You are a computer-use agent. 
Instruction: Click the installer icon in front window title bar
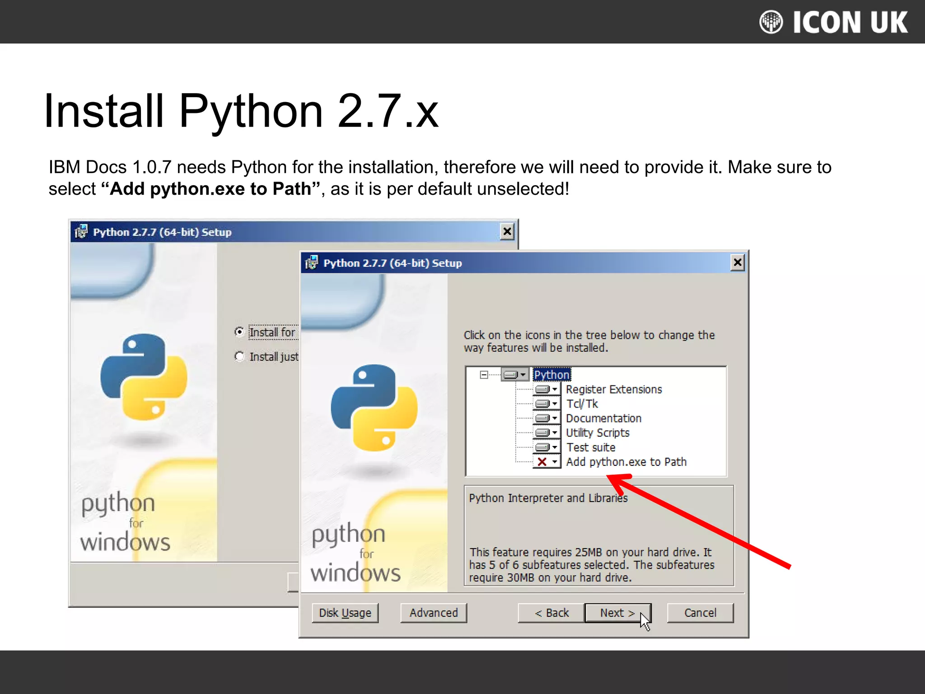(x=312, y=263)
